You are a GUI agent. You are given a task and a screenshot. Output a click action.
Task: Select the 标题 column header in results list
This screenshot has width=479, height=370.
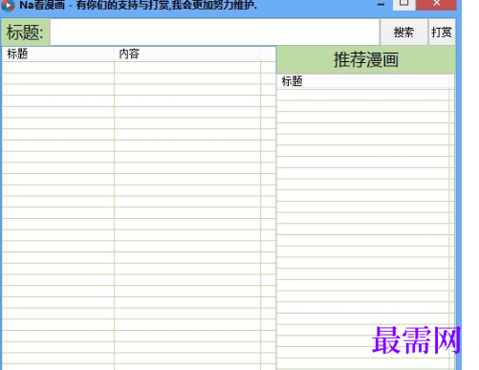(58, 54)
